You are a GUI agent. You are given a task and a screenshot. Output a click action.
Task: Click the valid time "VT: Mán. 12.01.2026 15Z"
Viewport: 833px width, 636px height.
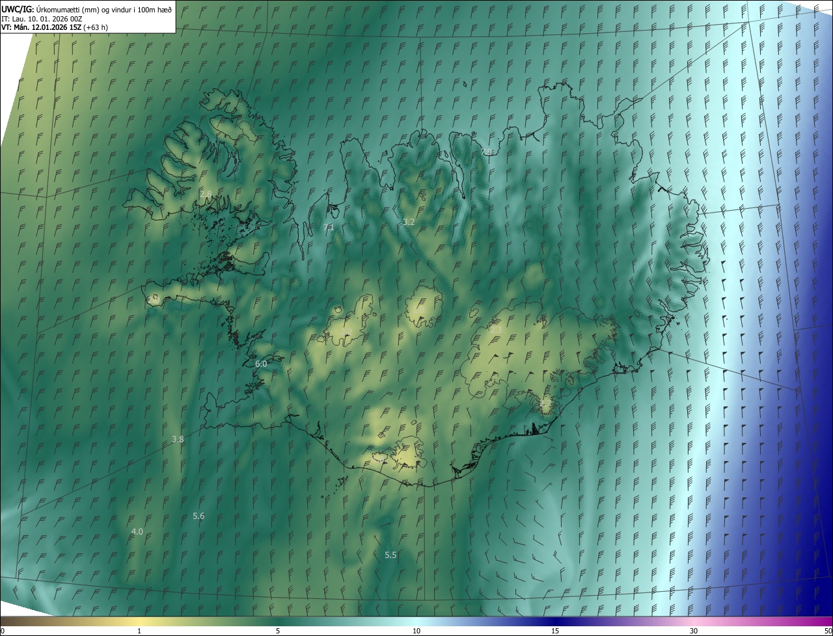click(x=42, y=27)
